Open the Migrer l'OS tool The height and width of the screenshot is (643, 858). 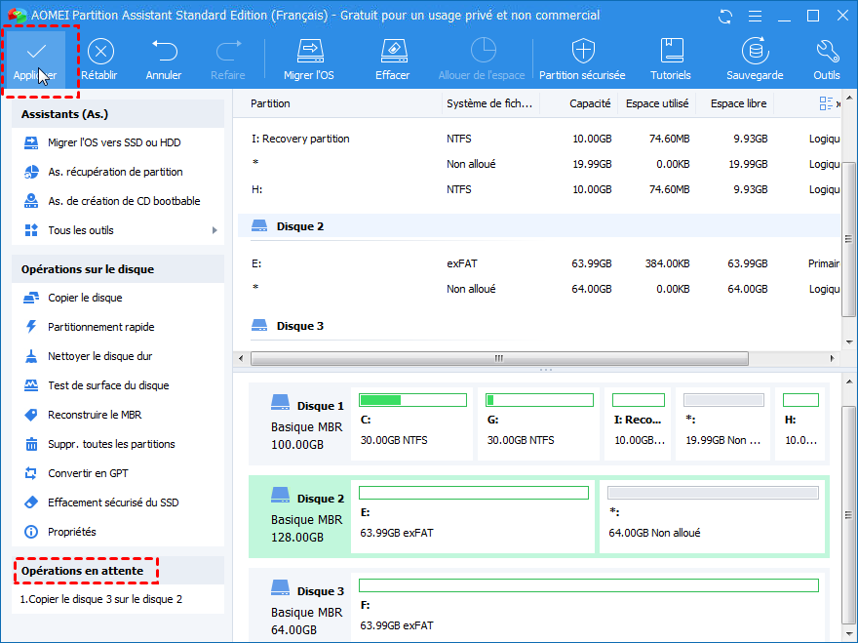click(310, 52)
